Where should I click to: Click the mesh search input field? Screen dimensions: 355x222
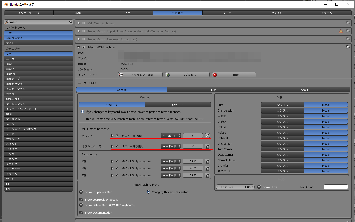point(39,22)
